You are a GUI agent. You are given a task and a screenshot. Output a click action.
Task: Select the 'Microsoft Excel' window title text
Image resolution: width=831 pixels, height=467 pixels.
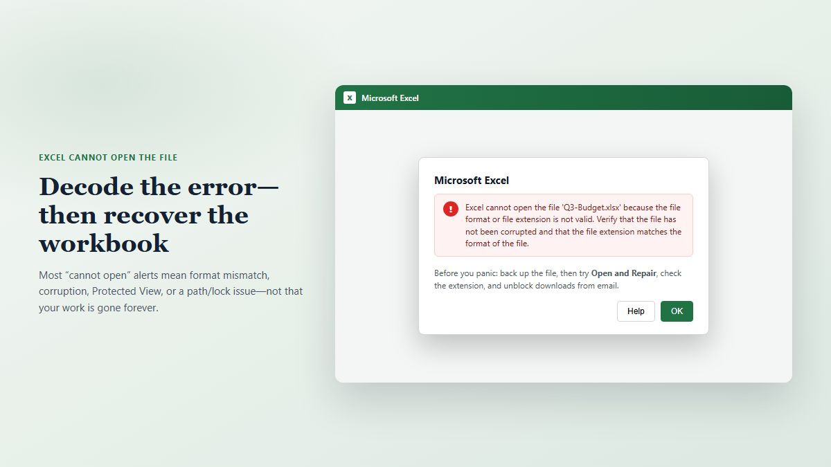click(x=390, y=98)
